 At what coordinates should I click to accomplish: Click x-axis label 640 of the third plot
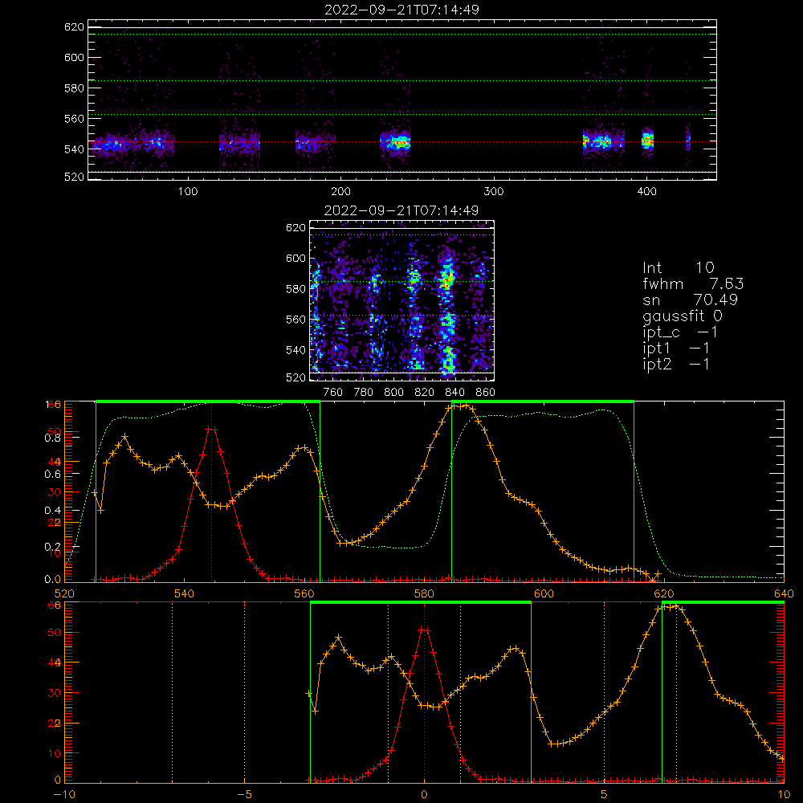[x=784, y=593]
